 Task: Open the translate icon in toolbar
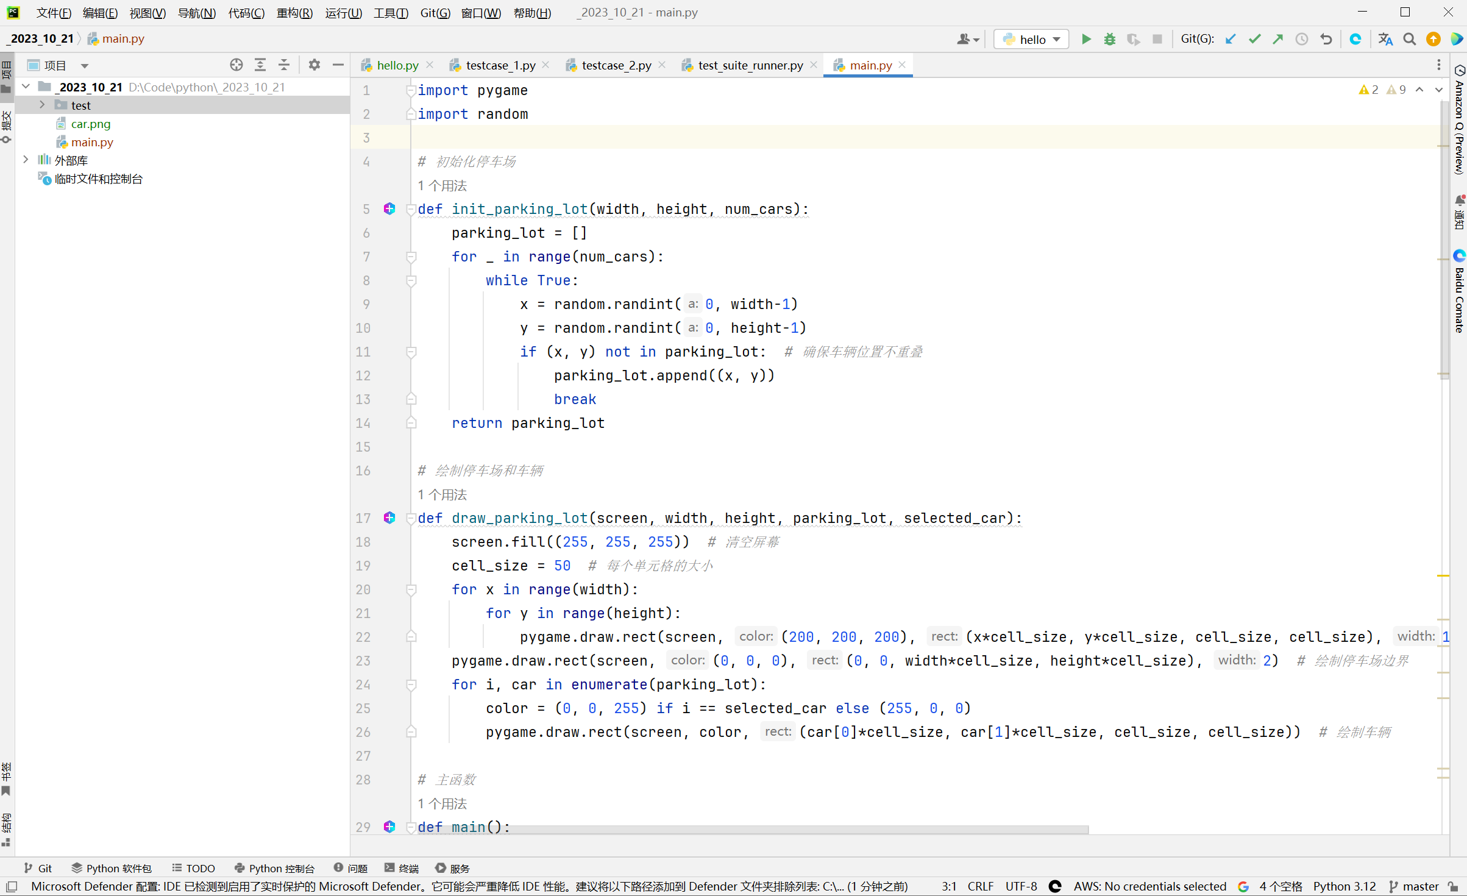pos(1385,39)
